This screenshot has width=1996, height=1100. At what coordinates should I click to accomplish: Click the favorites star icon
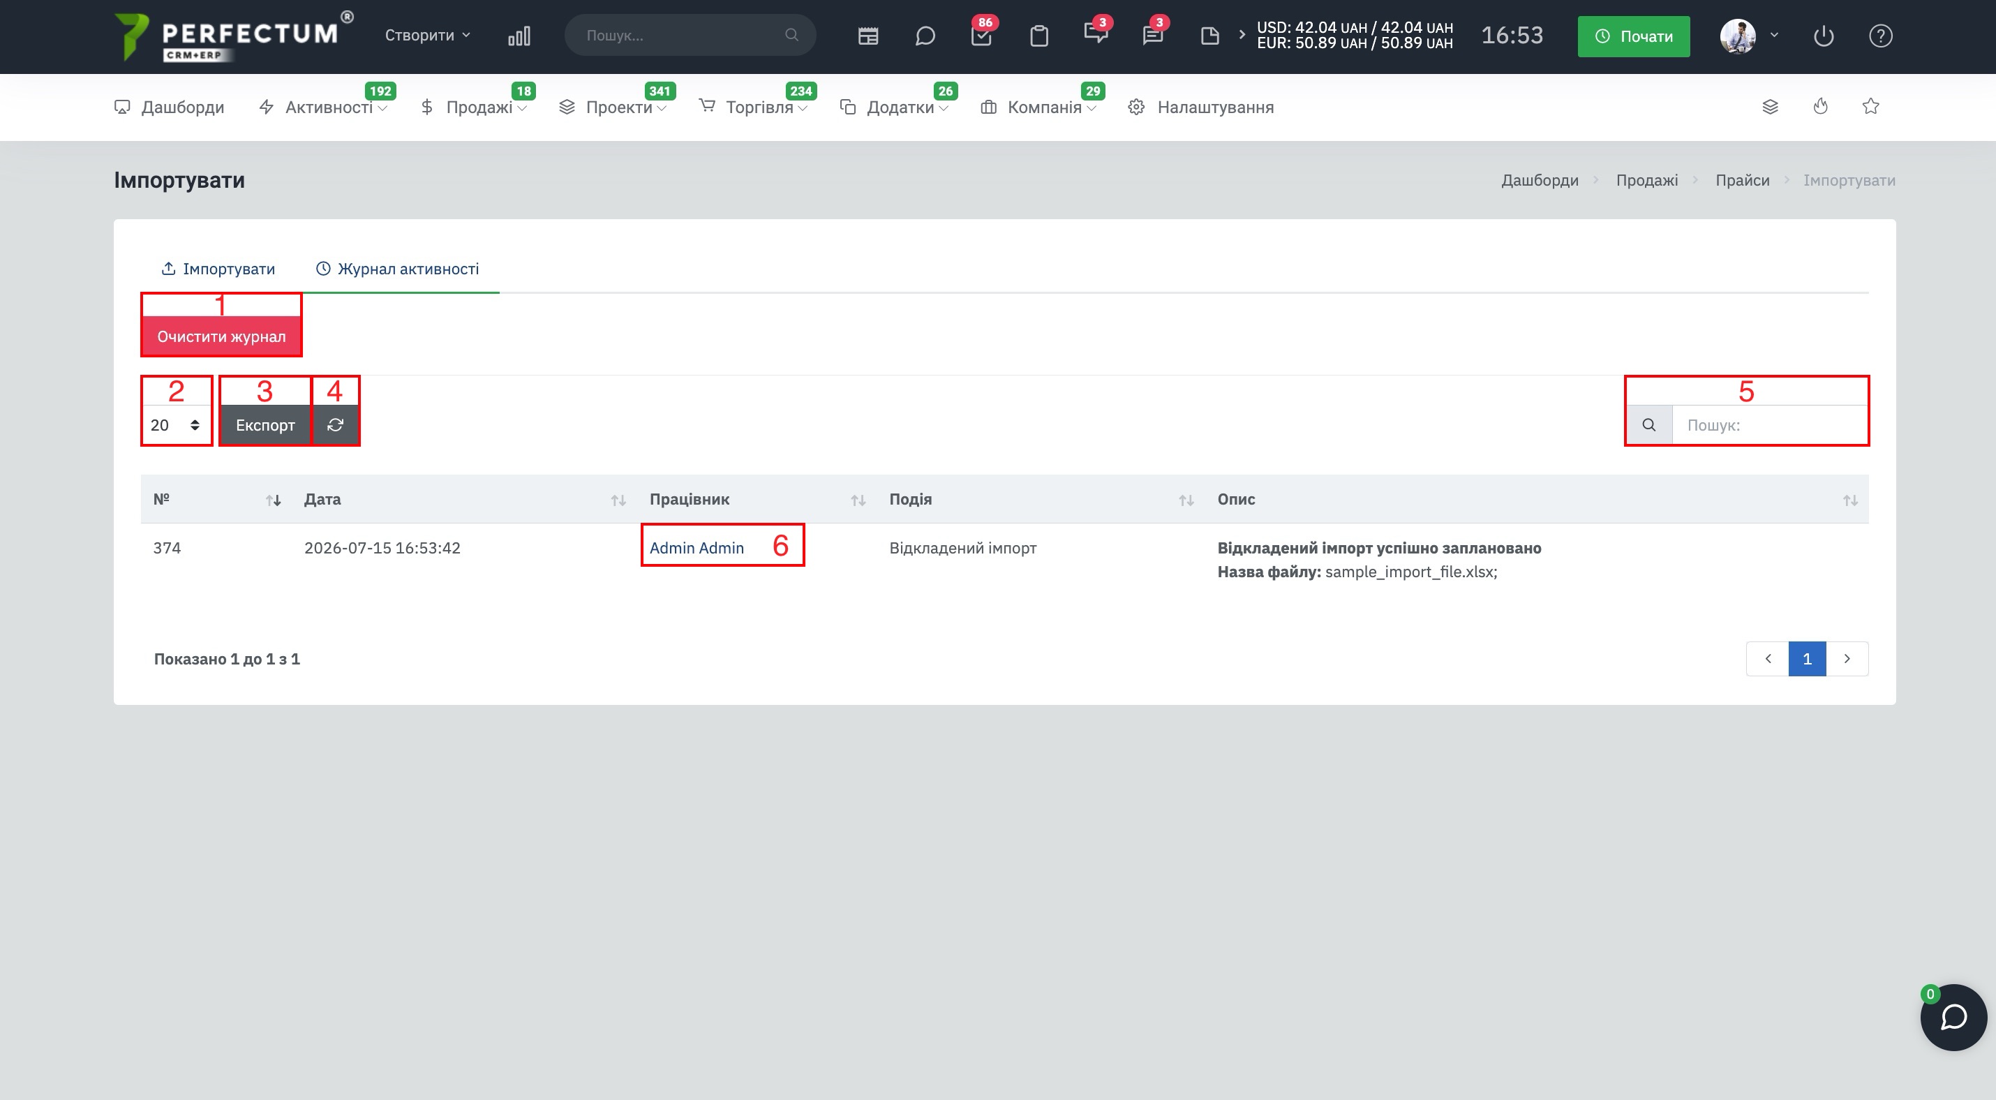pos(1870,106)
